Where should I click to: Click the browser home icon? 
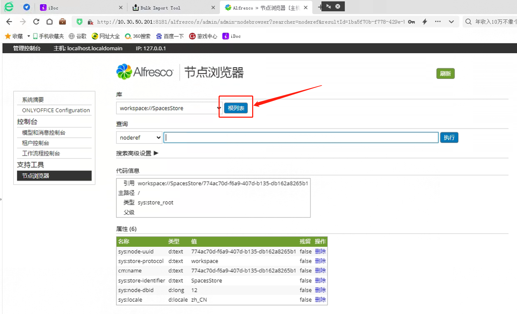click(49, 22)
